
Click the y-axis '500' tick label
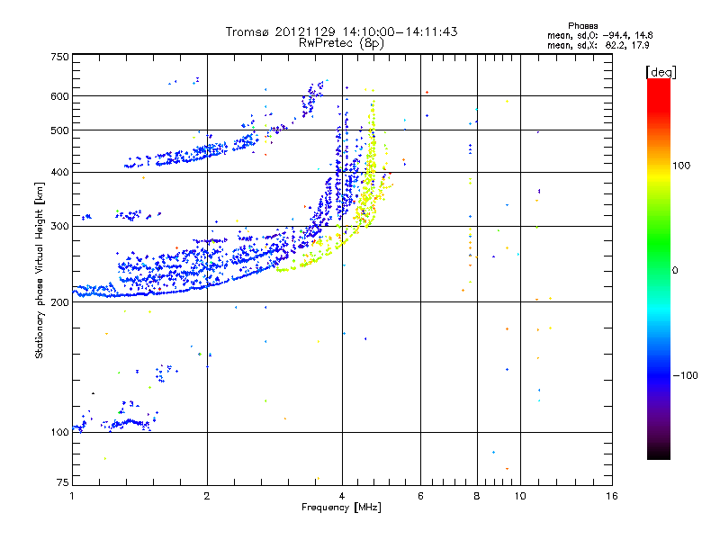click(x=59, y=130)
